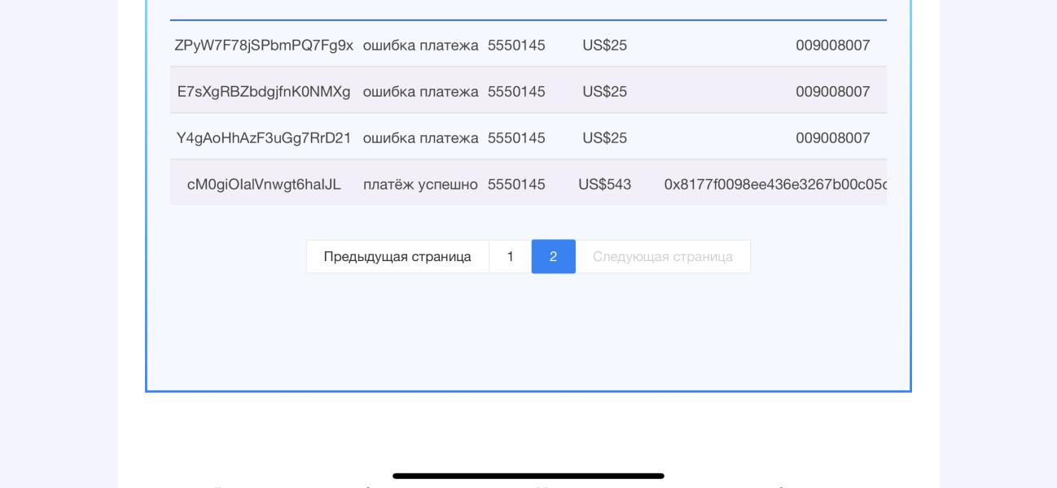The width and height of the screenshot is (1057, 488).
Task: Go to the previous page (Предыдущая страница)
Action: [397, 256]
